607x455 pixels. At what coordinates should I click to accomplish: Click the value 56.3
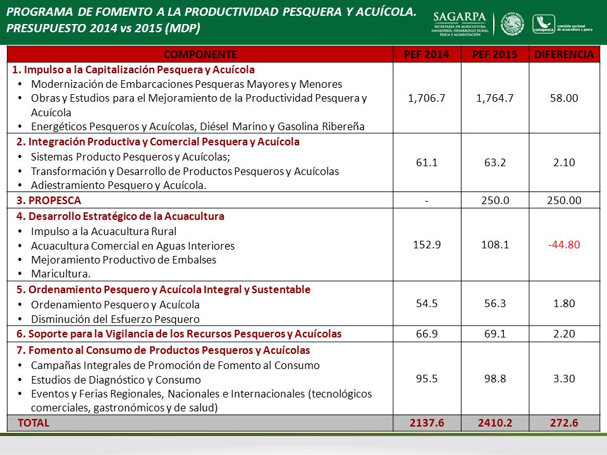pyautogui.click(x=494, y=303)
